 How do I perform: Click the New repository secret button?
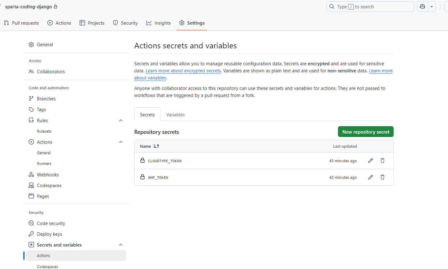click(x=366, y=132)
